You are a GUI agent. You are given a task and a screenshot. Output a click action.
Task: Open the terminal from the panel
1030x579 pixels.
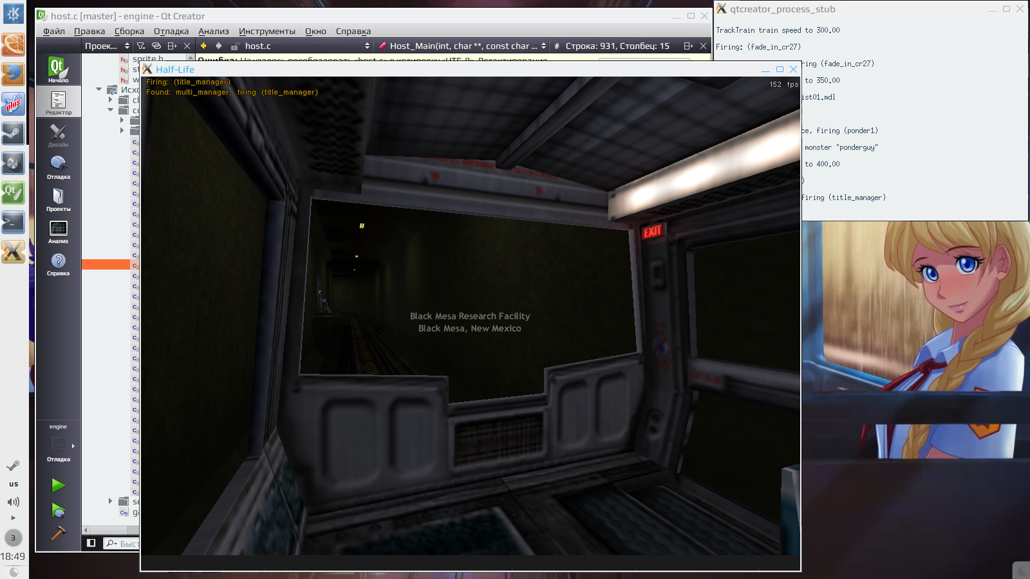tap(14, 222)
